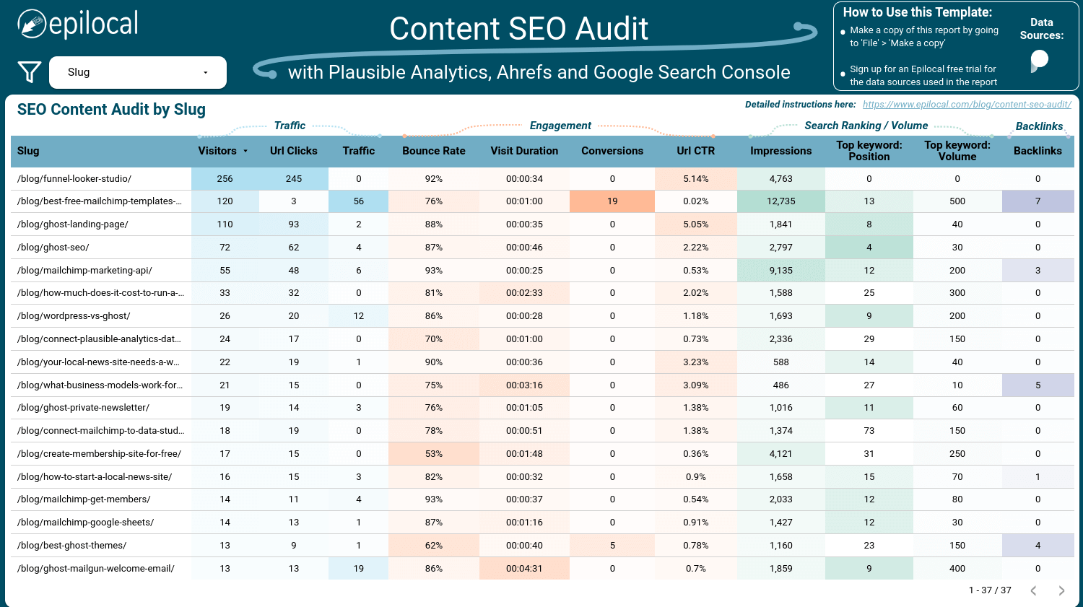Sort by the Url Clicks column header

(x=294, y=151)
